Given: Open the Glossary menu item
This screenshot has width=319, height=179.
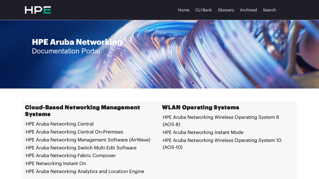Looking at the screenshot, I should 226,10.
